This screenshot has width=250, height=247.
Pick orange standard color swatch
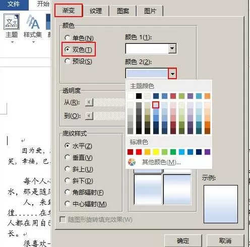coord(147,152)
